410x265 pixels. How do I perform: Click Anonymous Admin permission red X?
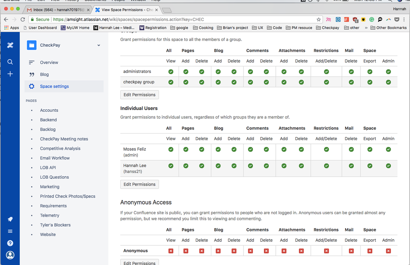(388, 251)
